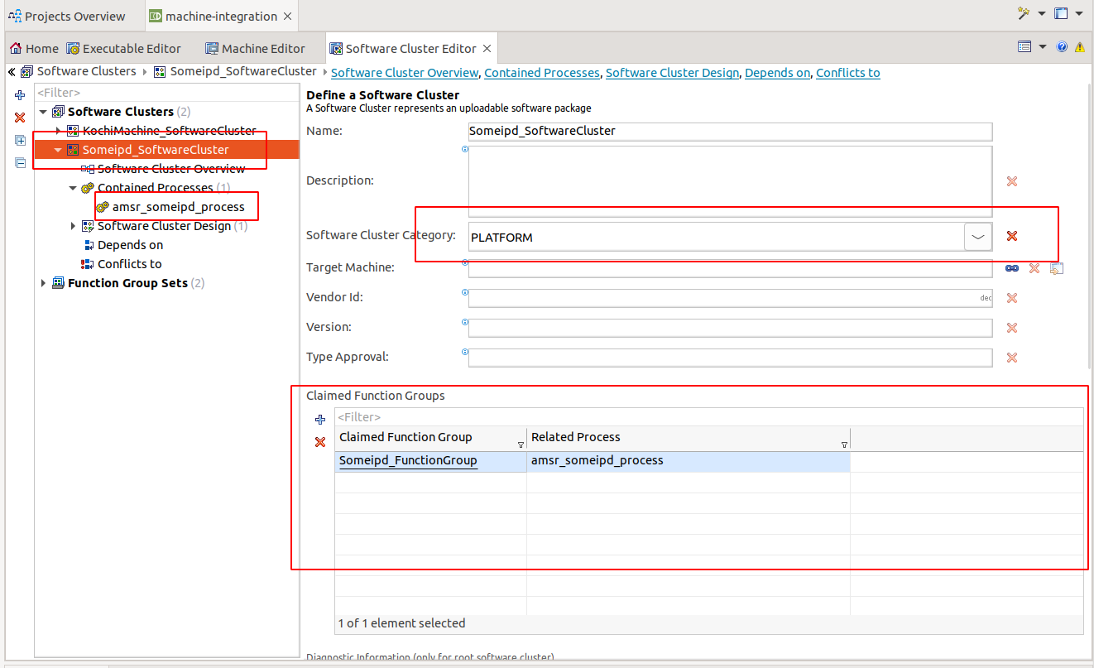Follow the Depends on link
This screenshot has width=1094, height=668.
click(x=777, y=73)
